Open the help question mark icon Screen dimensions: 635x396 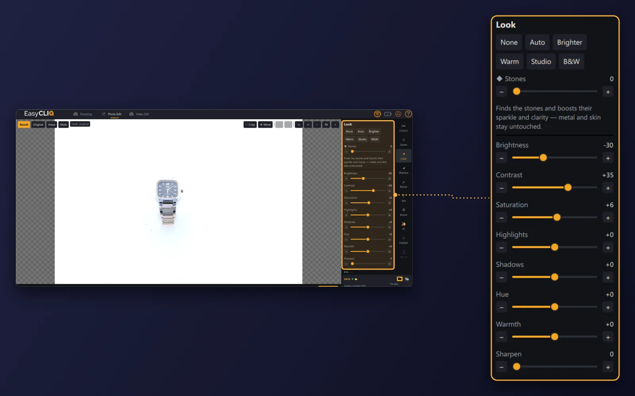(408, 114)
